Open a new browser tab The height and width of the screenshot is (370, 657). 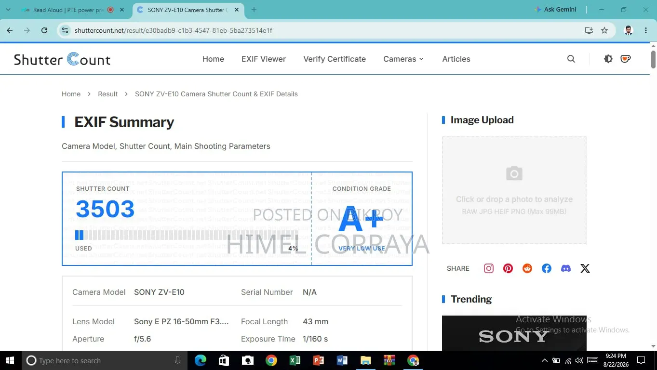(254, 10)
